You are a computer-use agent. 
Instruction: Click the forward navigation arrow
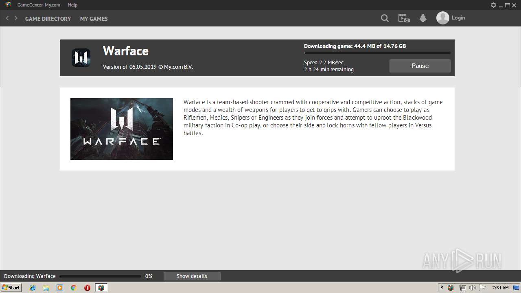pos(16,18)
